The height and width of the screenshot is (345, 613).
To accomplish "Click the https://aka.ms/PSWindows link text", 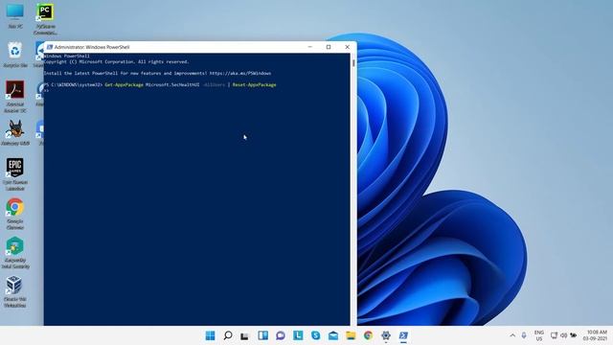I will point(240,74).
